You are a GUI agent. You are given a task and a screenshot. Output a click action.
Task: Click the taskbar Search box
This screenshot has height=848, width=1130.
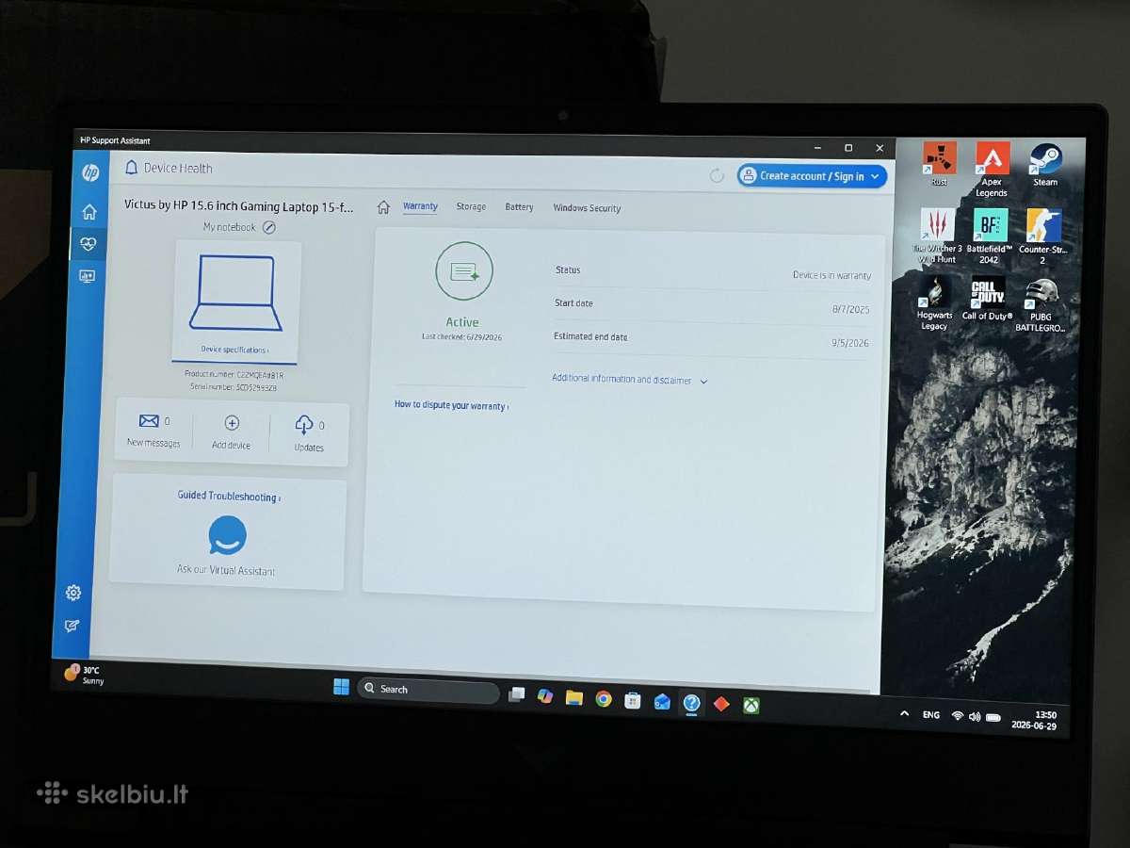[x=428, y=691]
